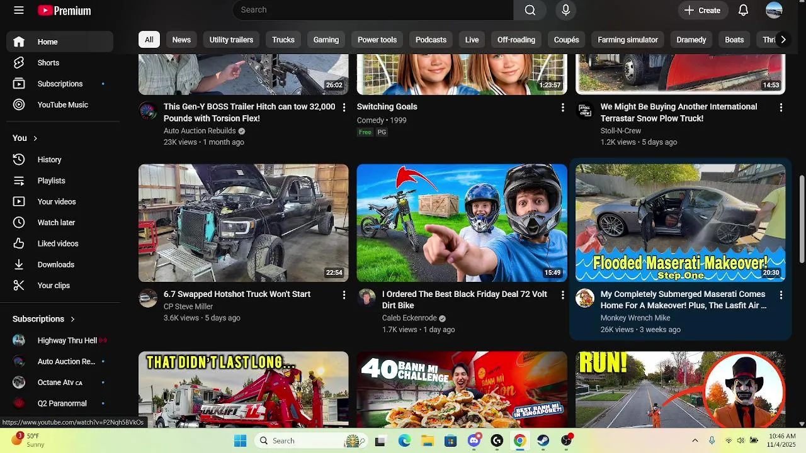Open Watch later list
Screen dimensions: 806x453
coord(60,223)
